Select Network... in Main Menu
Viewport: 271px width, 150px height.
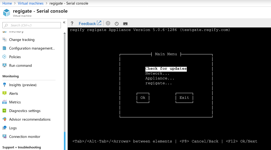click(157, 74)
